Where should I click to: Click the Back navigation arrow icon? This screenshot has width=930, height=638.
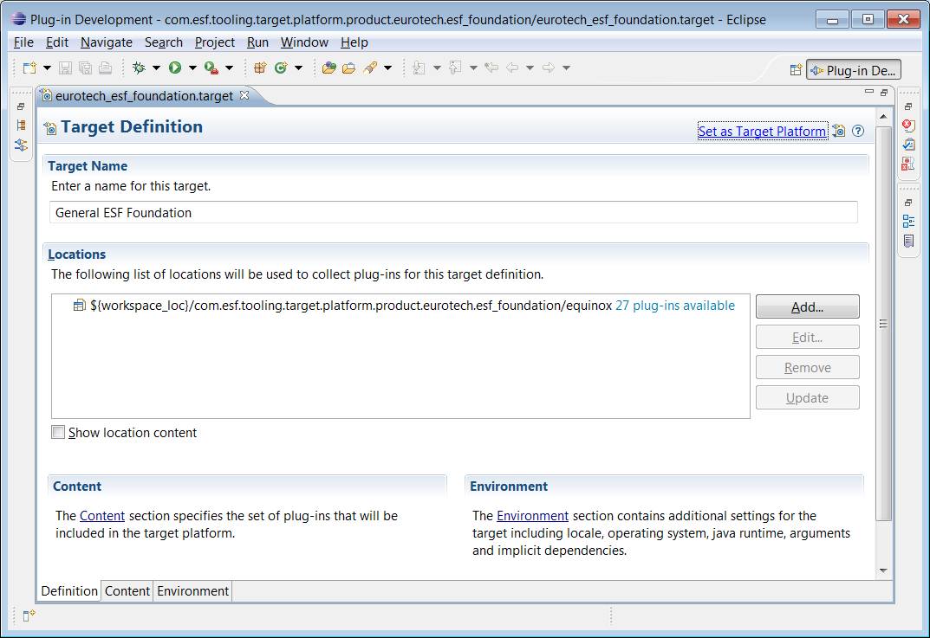coord(512,68)
